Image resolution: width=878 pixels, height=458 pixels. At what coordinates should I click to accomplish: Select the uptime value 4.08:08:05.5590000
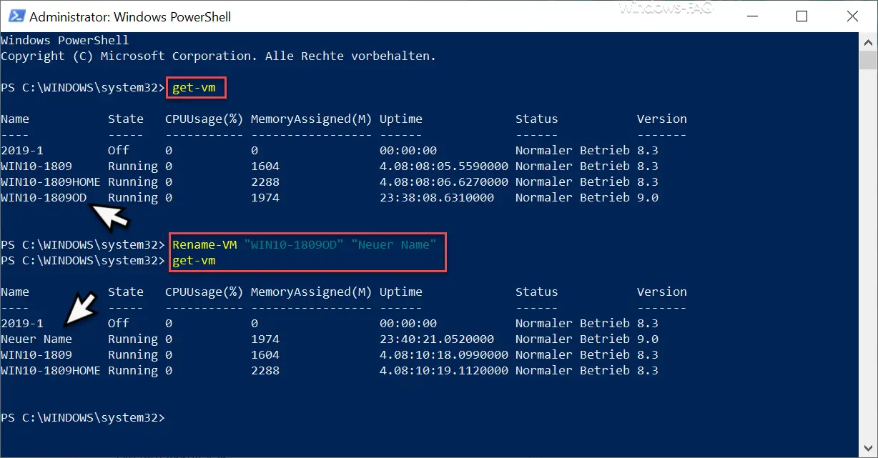(444, 166)
